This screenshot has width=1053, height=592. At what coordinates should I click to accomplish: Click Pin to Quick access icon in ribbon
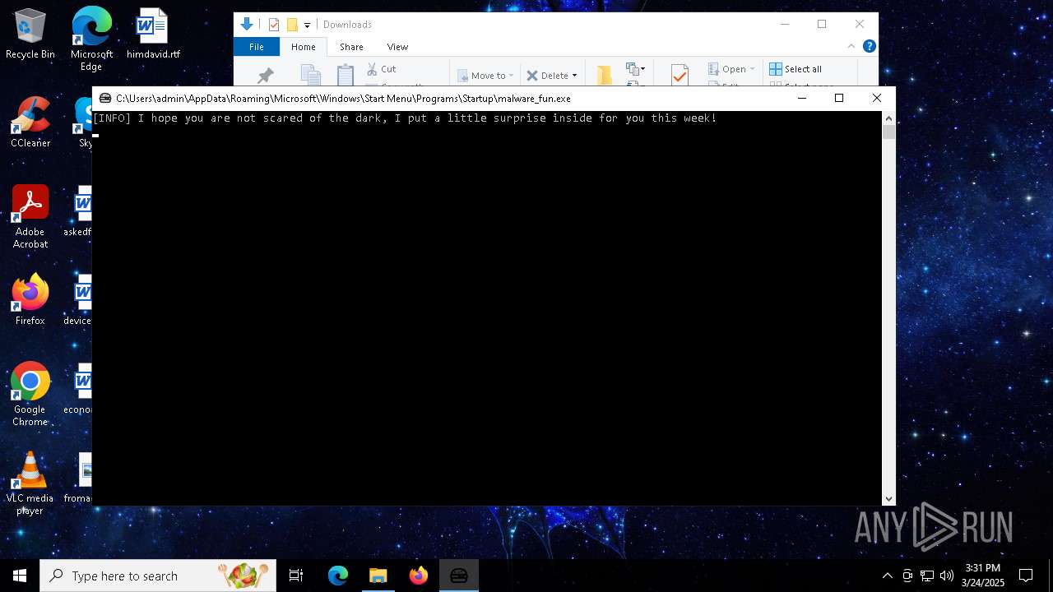(265, 76)
